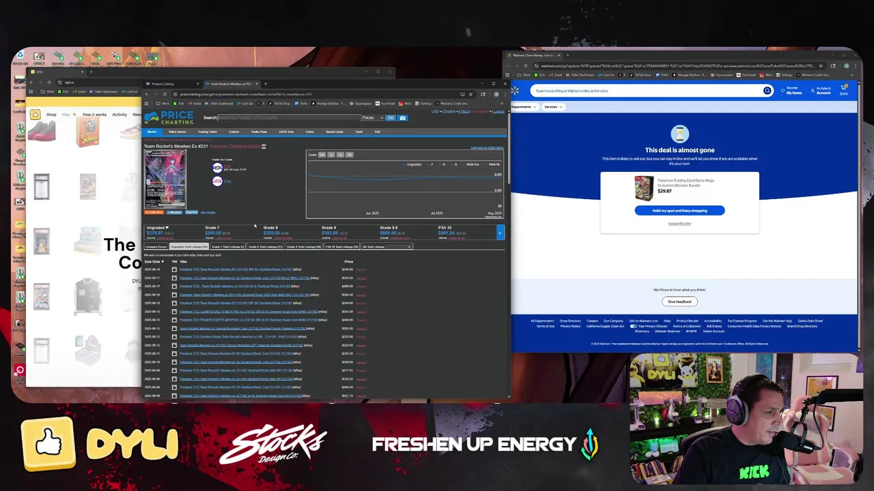This screenshot has width=874, height=491.
Task: Open TikTok Shop bookmark in PriceCharting window
Action: tap(279, 104)
